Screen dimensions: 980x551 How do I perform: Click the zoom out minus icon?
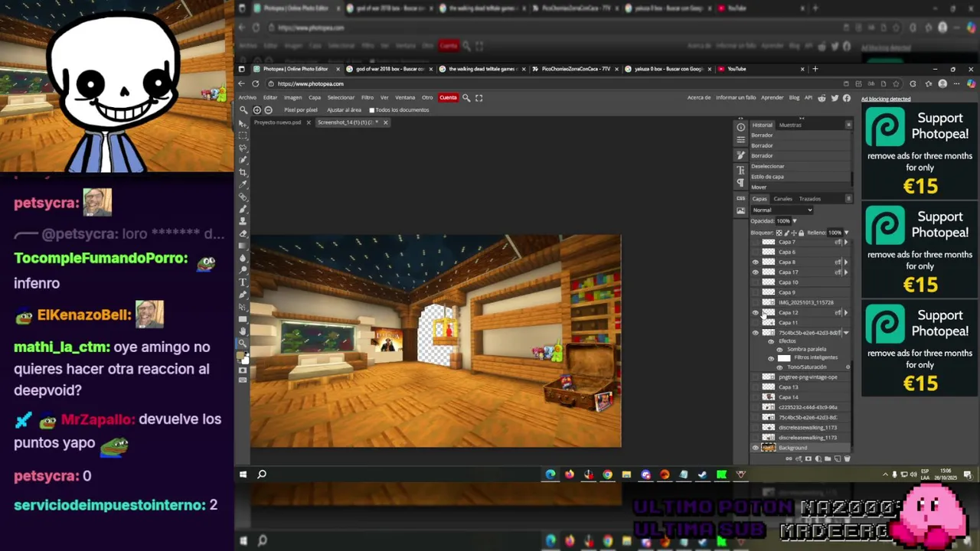268,109
